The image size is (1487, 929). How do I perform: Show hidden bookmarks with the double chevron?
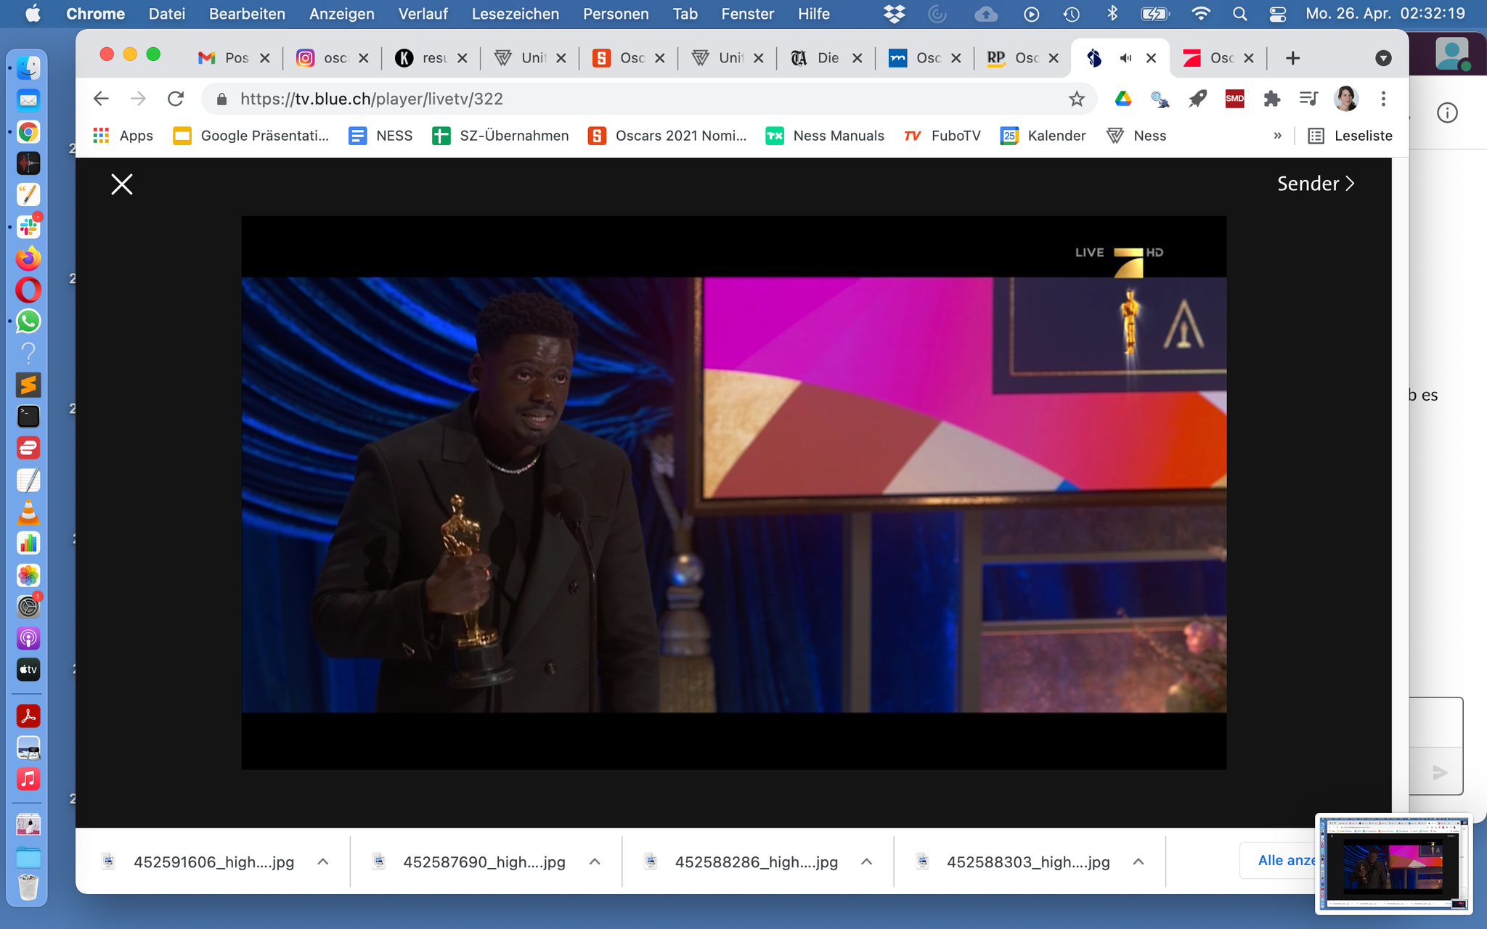pyautogui.click(x=1277, y=136)
